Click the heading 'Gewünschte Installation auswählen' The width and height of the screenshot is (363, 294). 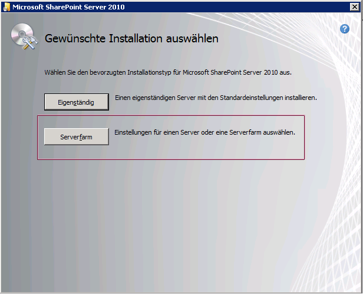(131, 39)
